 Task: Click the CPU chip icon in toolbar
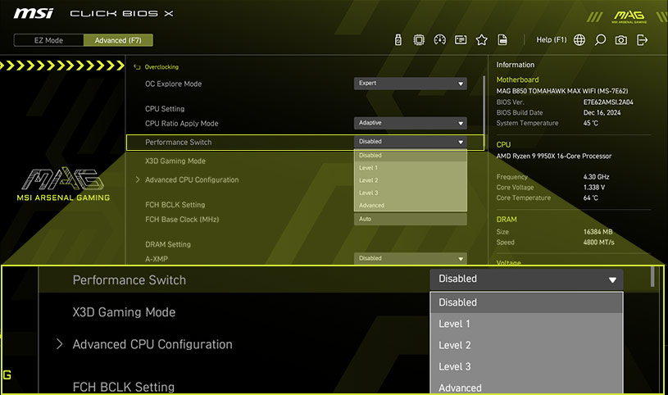point(419,40)
